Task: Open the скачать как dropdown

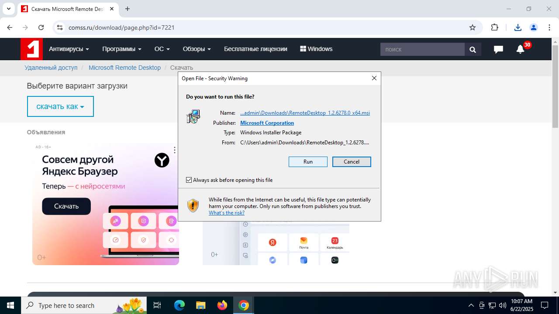Action: point(60,106)
